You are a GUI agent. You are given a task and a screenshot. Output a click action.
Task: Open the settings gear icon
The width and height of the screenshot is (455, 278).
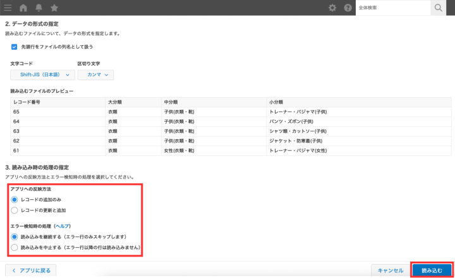(x=332, y=8)
